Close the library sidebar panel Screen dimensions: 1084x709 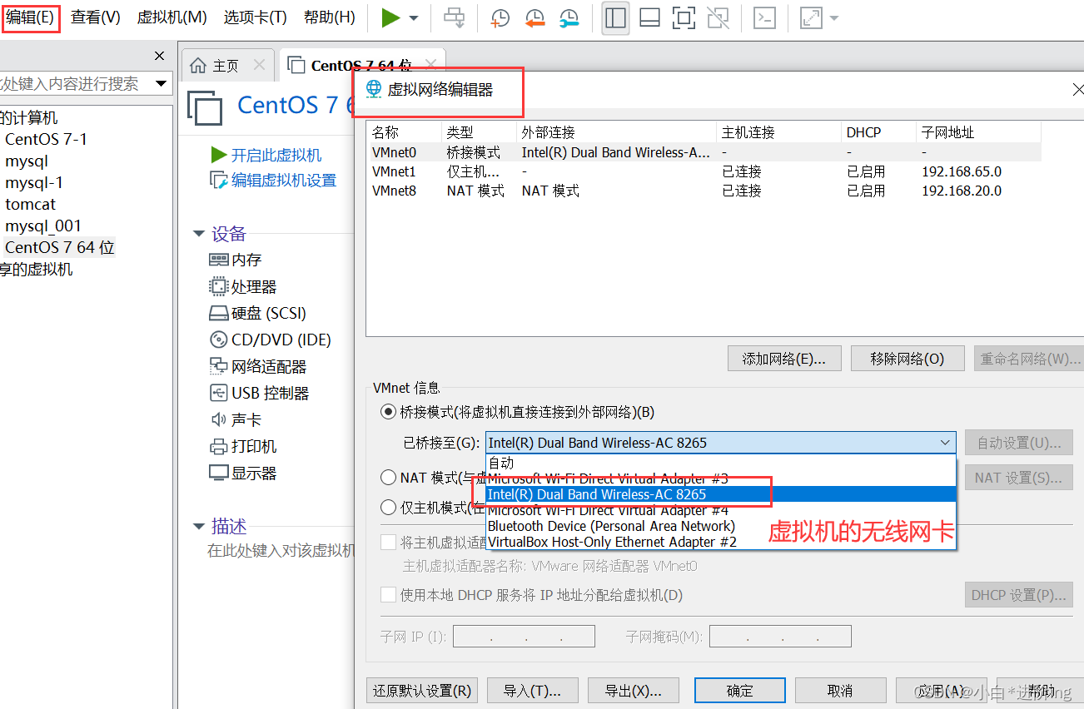pos(160,56)
